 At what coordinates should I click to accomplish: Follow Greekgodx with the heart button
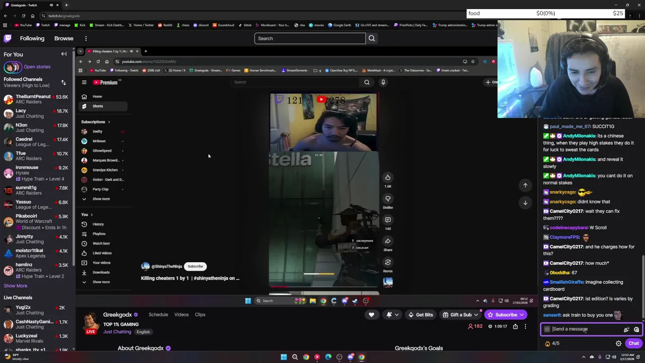click(x=371, y=315)
